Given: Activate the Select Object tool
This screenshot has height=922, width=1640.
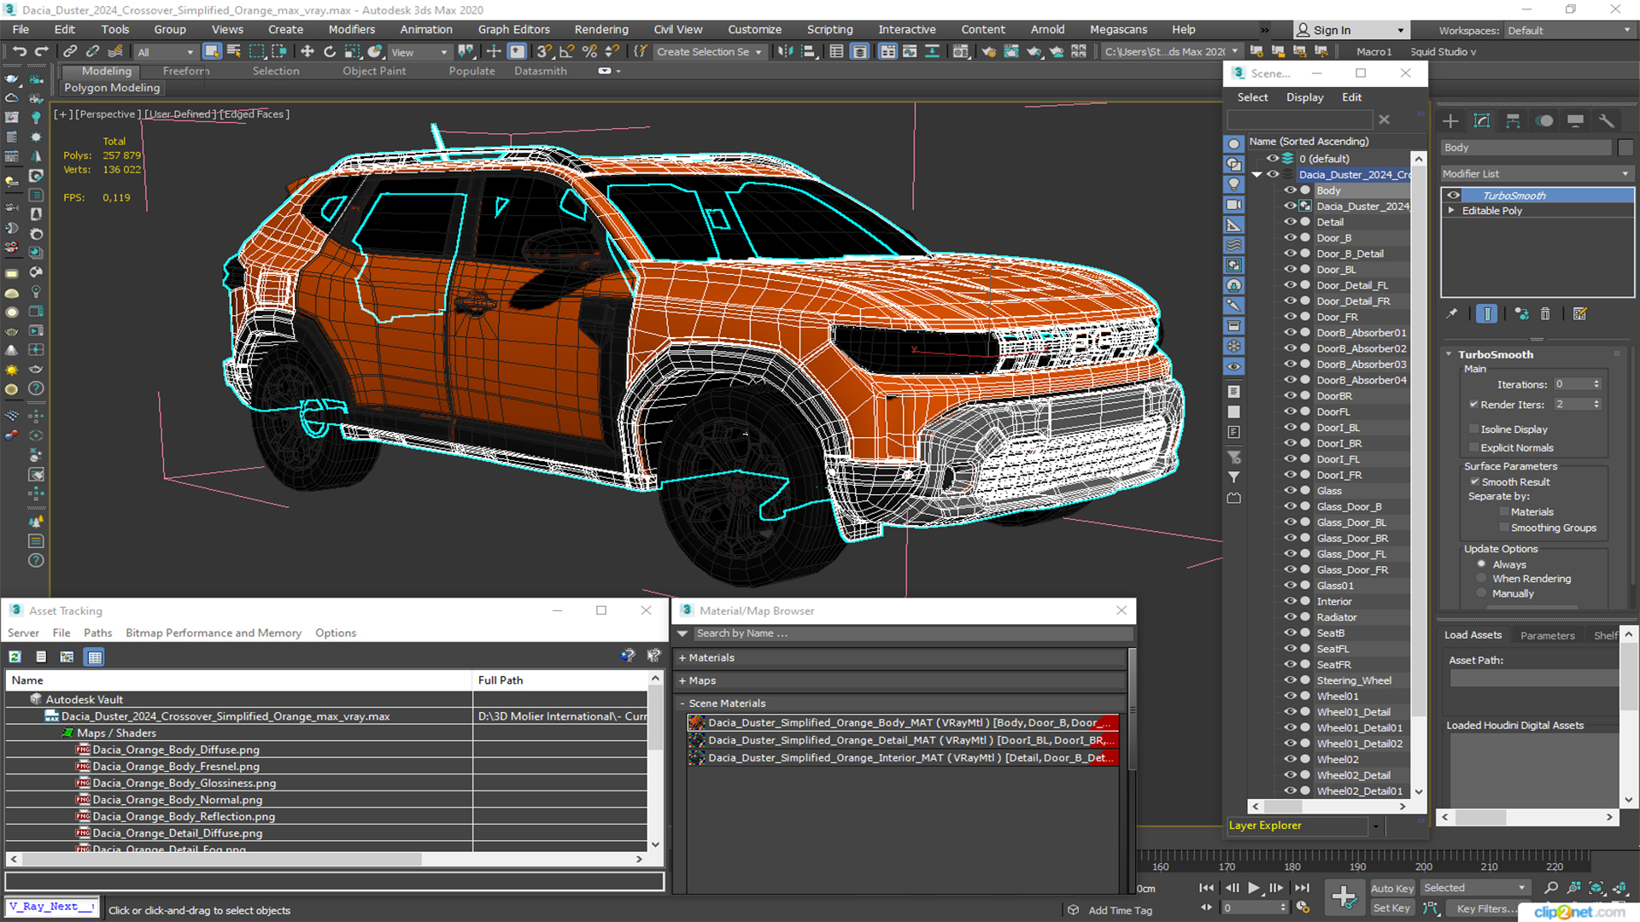Looking at the screenshot, I should (x=212, y=52).
